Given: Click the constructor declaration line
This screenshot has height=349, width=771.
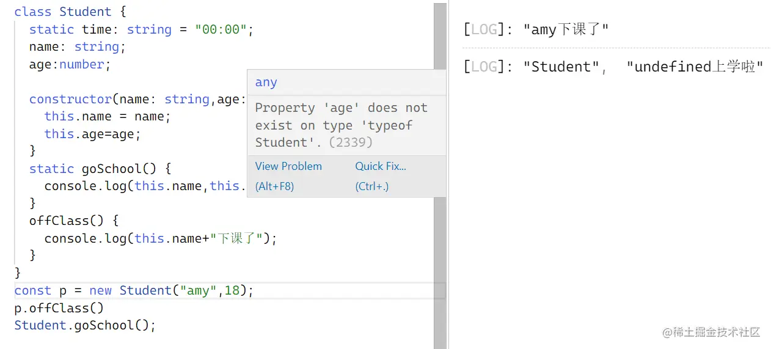Looking at the screenshot, I should [x=138, y=99].
